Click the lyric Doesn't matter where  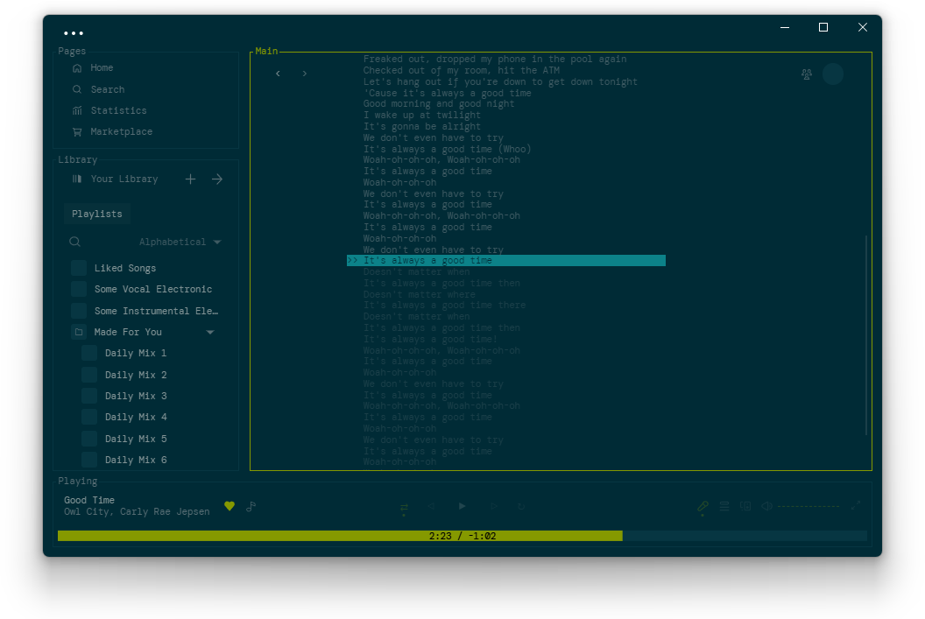tap(420, 295)
